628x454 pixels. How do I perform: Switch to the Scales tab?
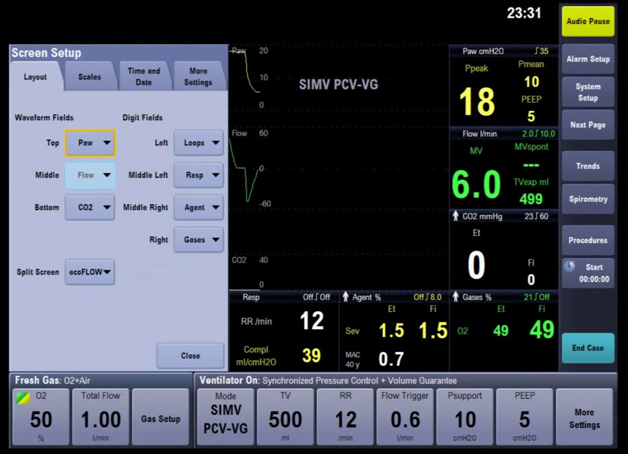(89, 77)
